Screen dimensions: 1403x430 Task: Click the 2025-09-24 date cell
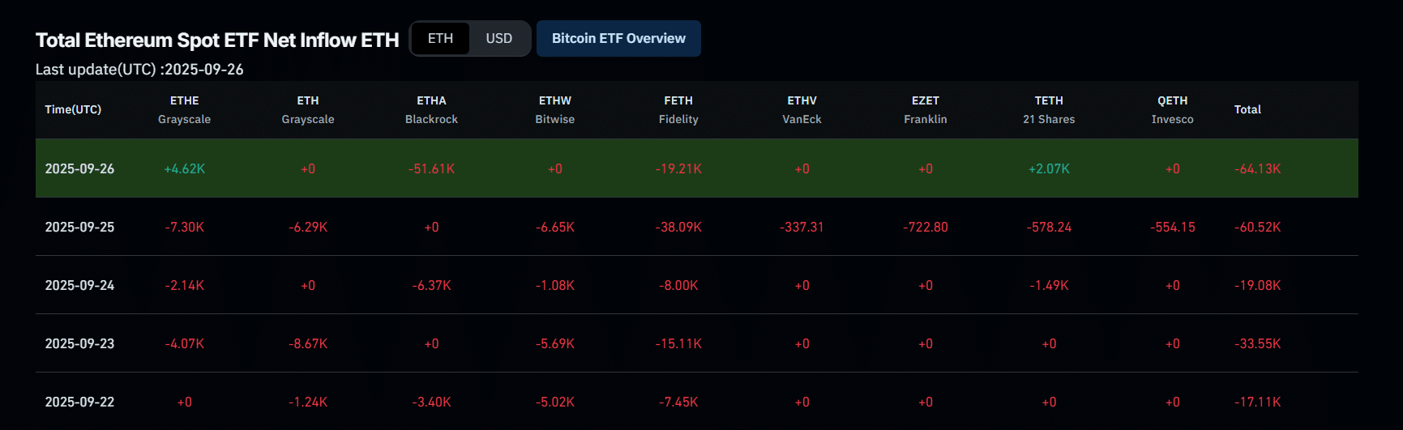79,285
